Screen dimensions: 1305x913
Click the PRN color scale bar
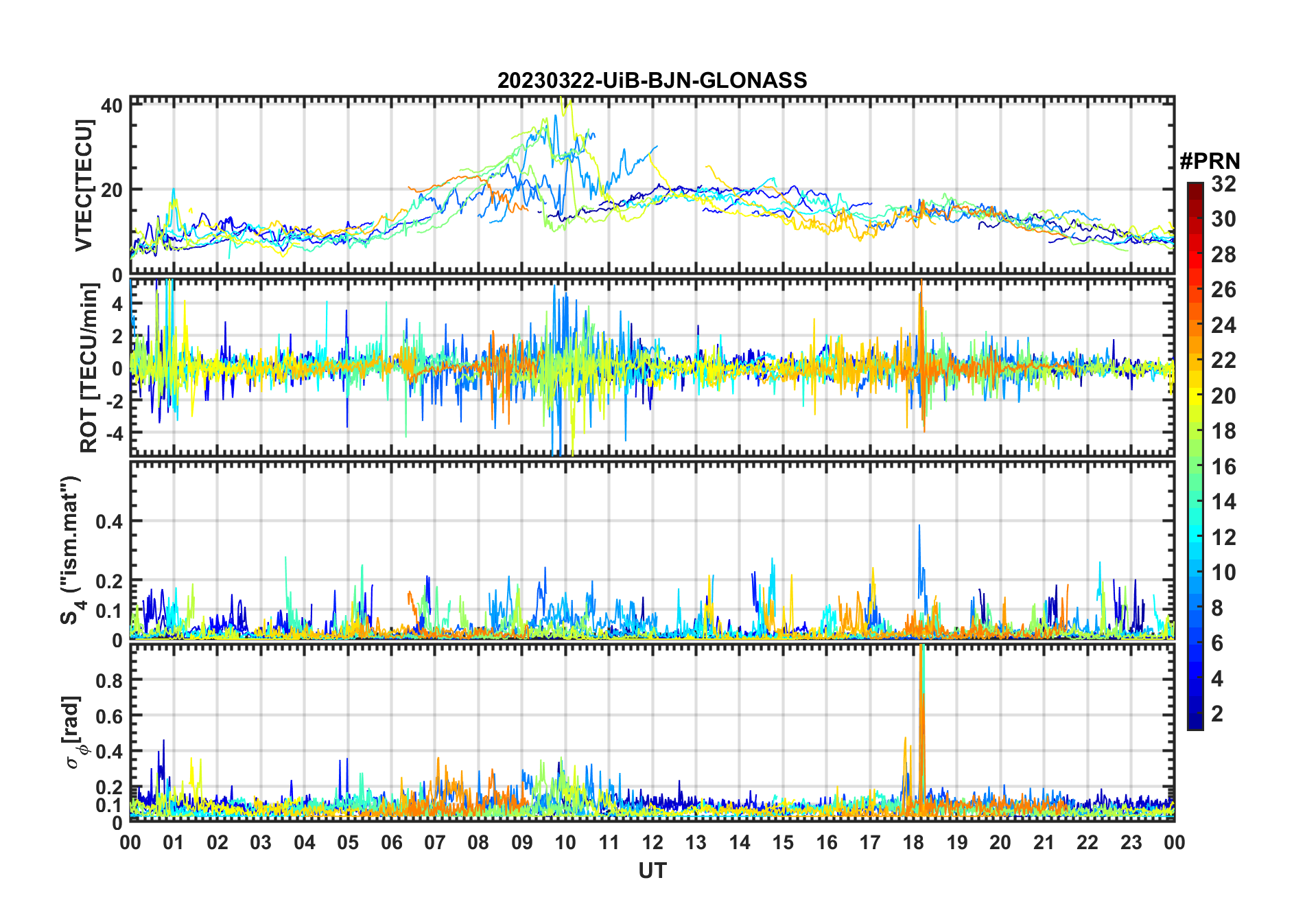coord(1195,456)
